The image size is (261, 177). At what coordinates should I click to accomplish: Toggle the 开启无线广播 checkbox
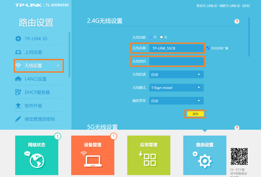coord(208,48)
